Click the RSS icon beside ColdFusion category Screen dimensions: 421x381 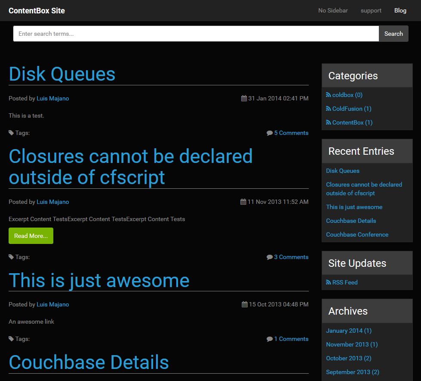[329, 109]
